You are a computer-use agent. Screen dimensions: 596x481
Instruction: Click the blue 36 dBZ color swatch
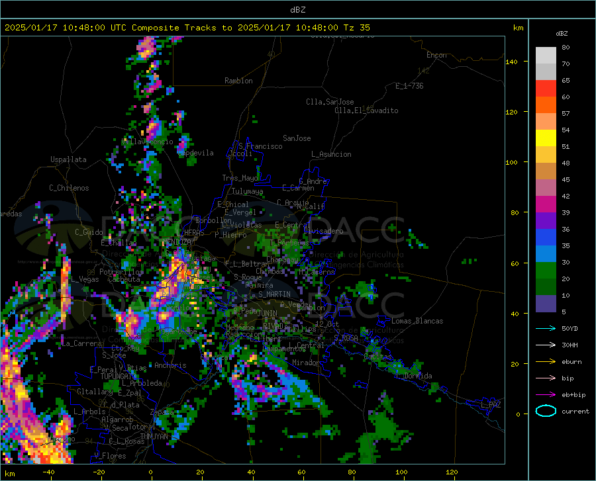tap(546, 238)
